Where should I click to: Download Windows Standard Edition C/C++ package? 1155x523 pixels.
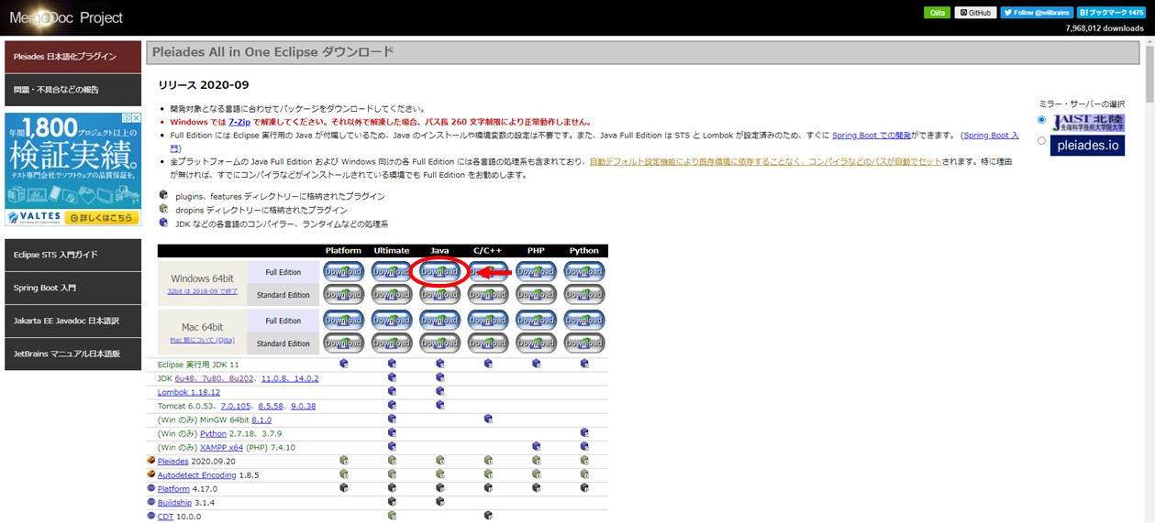[x=488, y=294]
